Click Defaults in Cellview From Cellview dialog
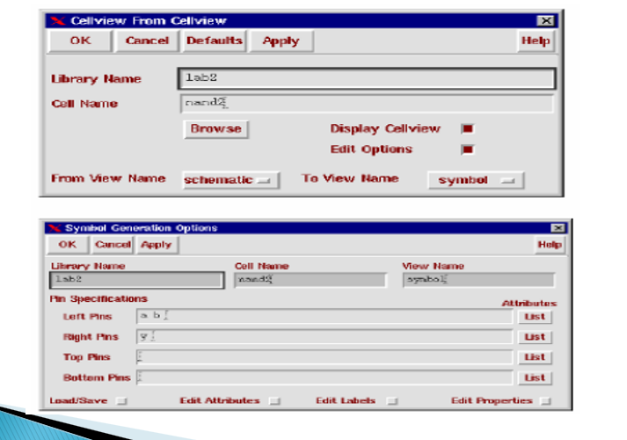Screen dimensions: 627x440 tap(215, 40)
